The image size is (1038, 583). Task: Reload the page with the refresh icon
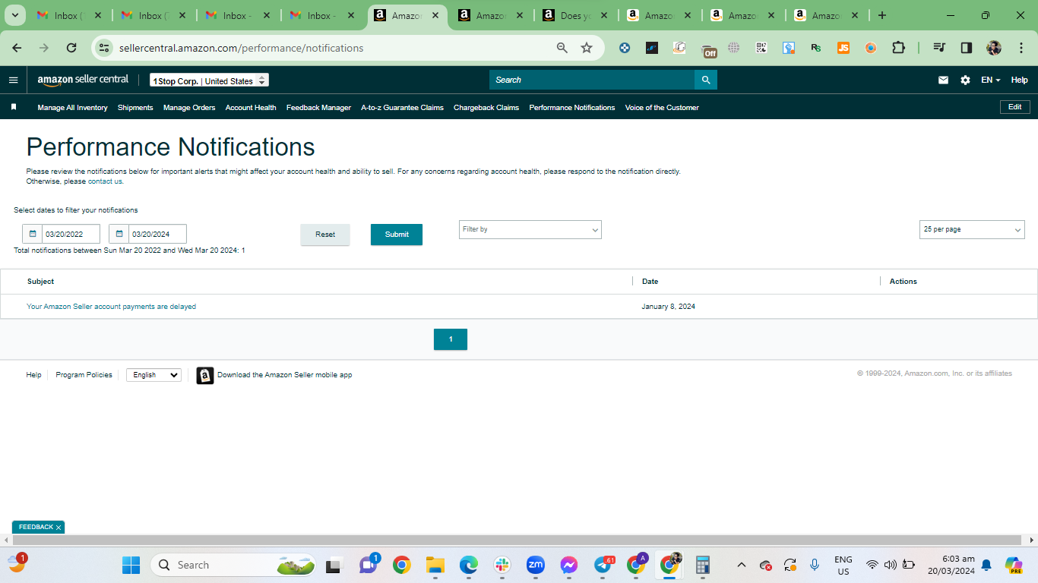(x=71, y=48)
